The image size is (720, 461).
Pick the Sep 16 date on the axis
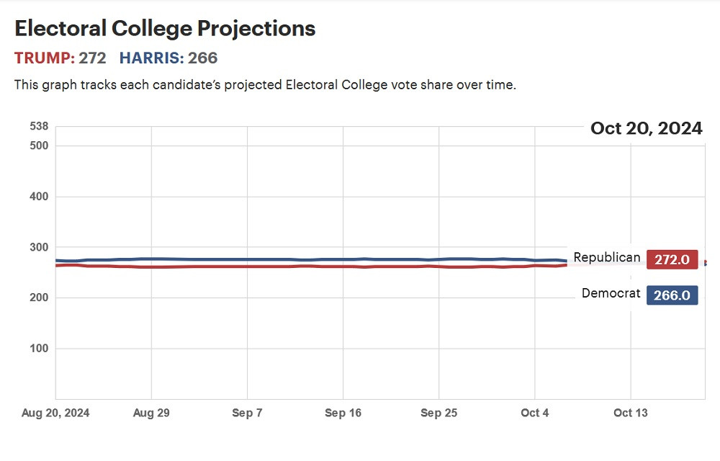(343, 413)
